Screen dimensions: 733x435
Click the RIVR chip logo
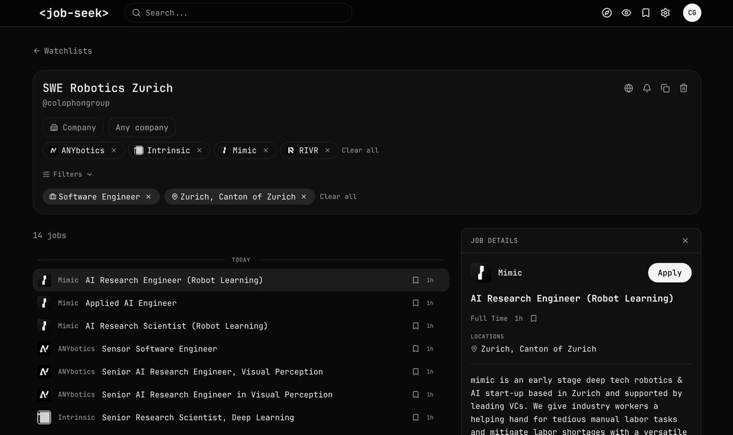pyautogui.click(x=291, y=151)
